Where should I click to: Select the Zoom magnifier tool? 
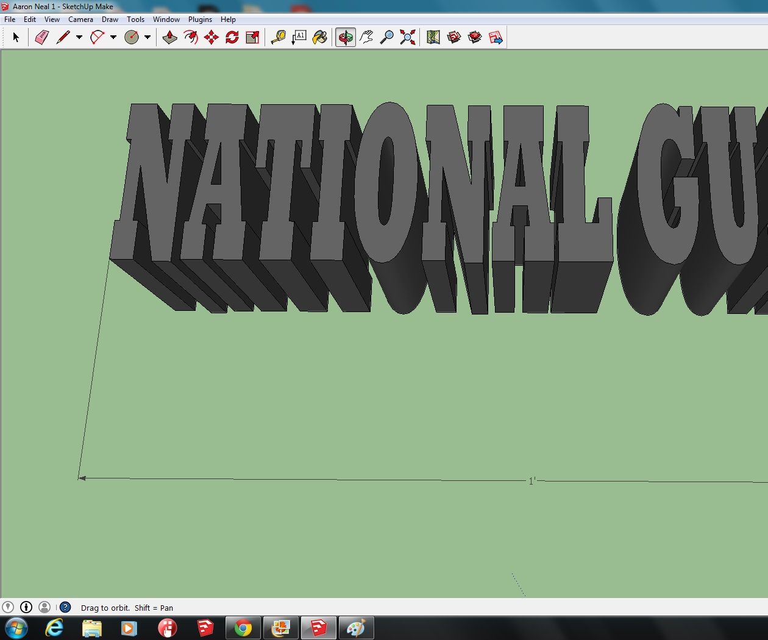click(x=386, y=37)
